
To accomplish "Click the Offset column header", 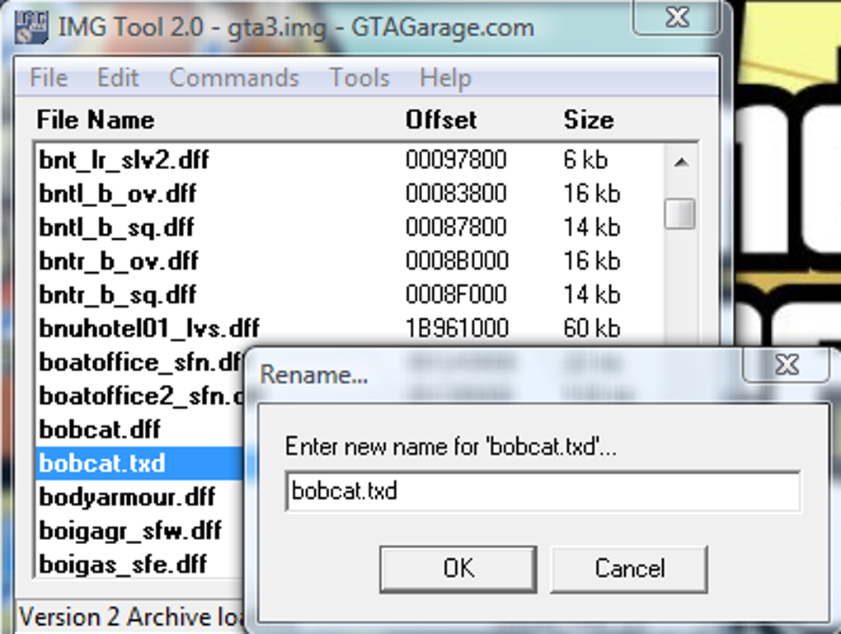I will point(441,120).
